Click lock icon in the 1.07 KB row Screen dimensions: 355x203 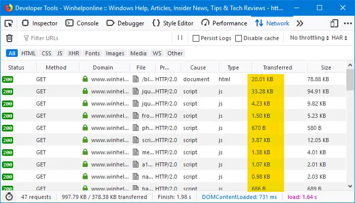tap(85, 164)
